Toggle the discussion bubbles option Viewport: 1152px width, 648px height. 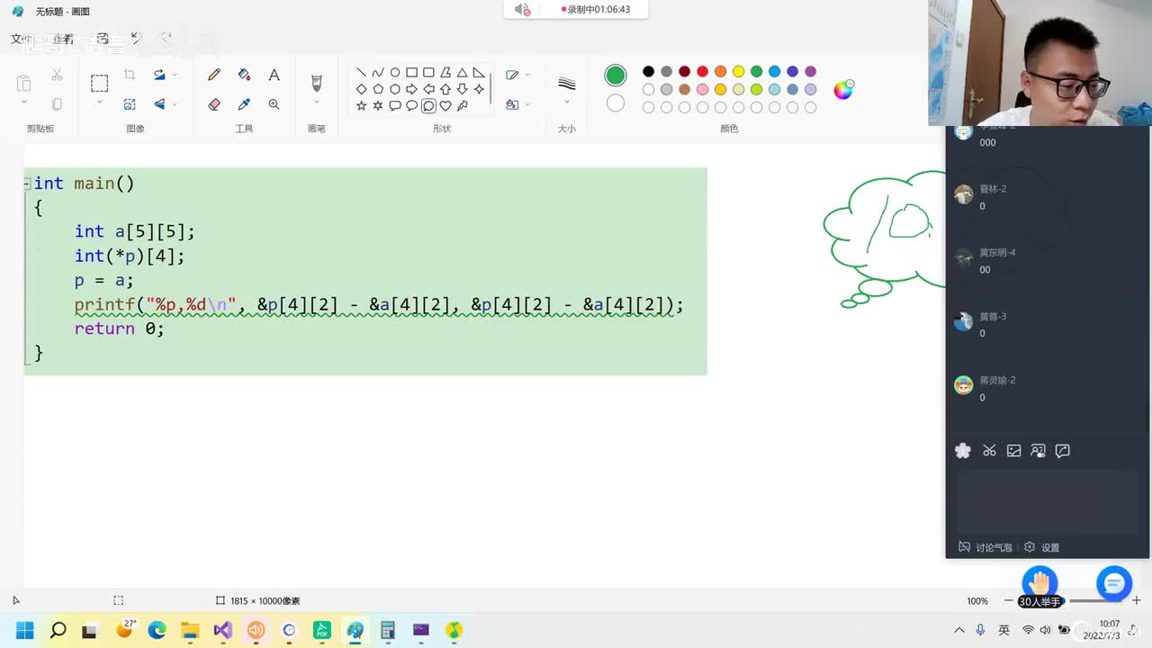(985, 547)
